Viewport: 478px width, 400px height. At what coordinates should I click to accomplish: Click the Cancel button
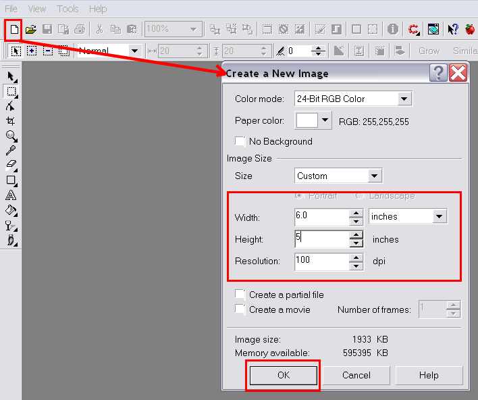tap(356, 375)
